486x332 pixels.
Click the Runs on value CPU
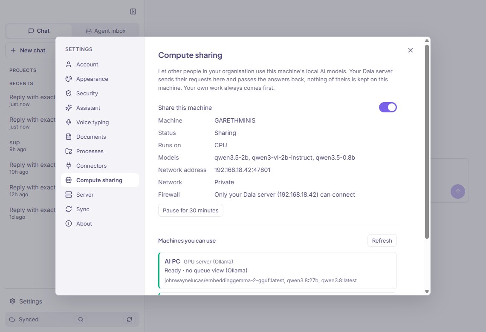[x=221, y=145]
